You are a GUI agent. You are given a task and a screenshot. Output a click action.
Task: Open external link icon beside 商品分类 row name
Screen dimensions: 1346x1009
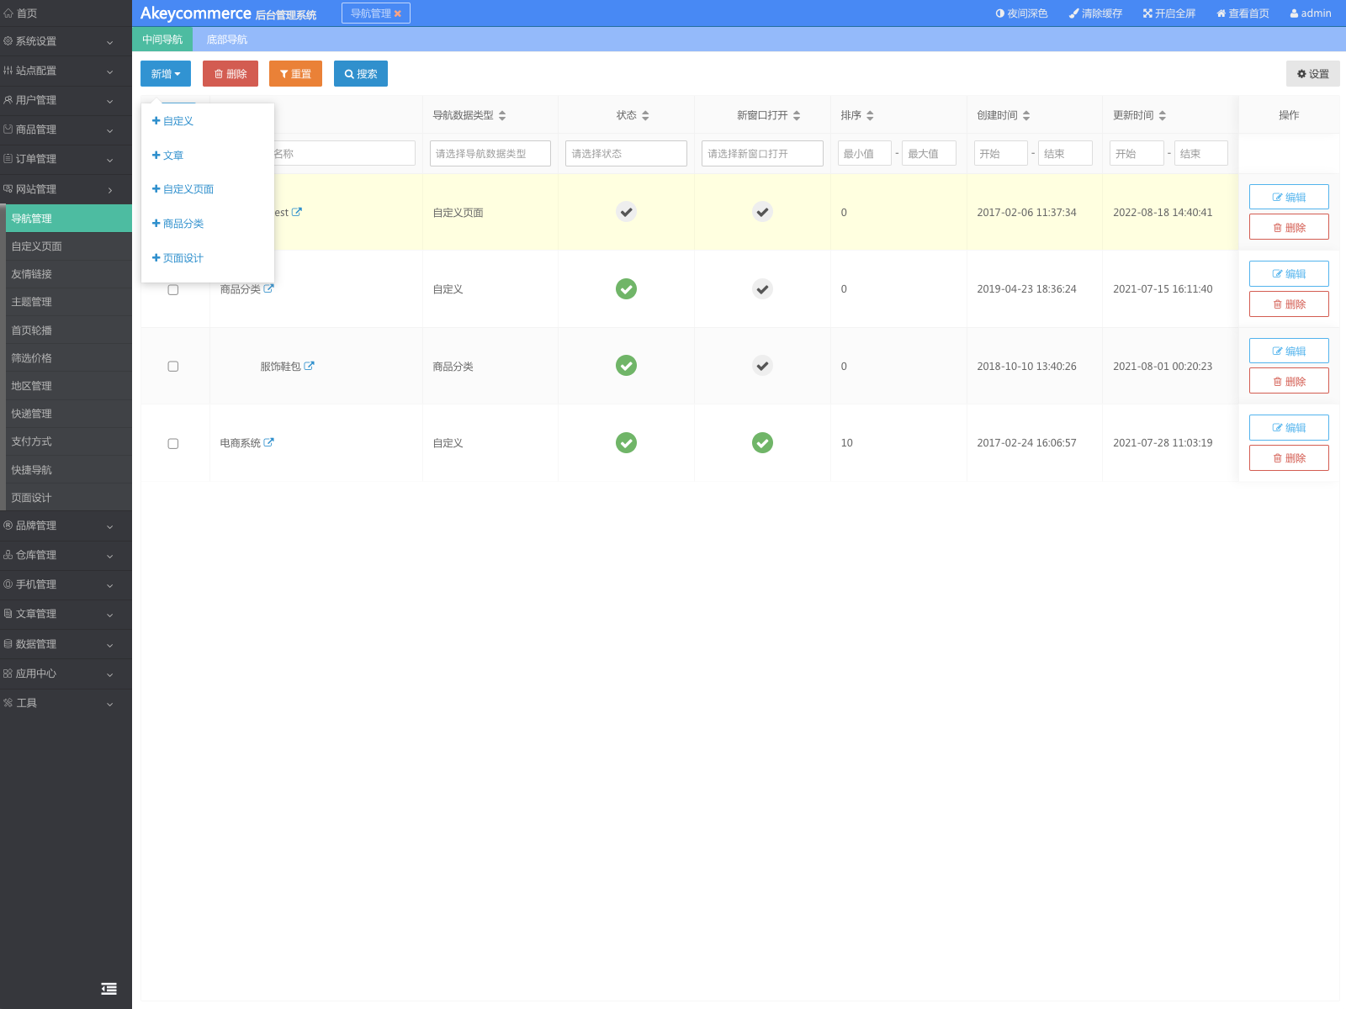[x=268, y=288]
